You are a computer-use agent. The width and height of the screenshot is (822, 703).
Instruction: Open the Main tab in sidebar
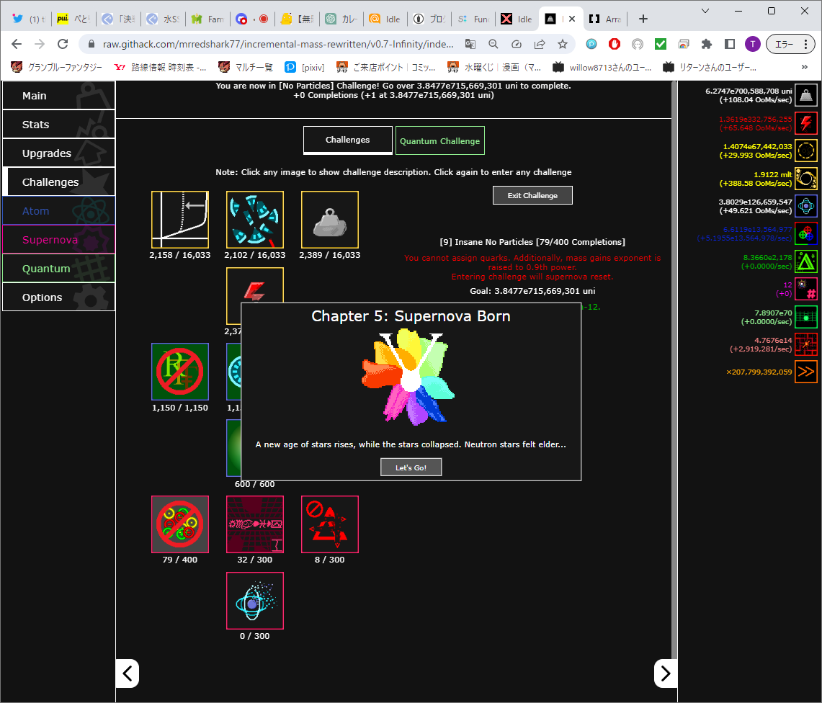coord(59,95)
